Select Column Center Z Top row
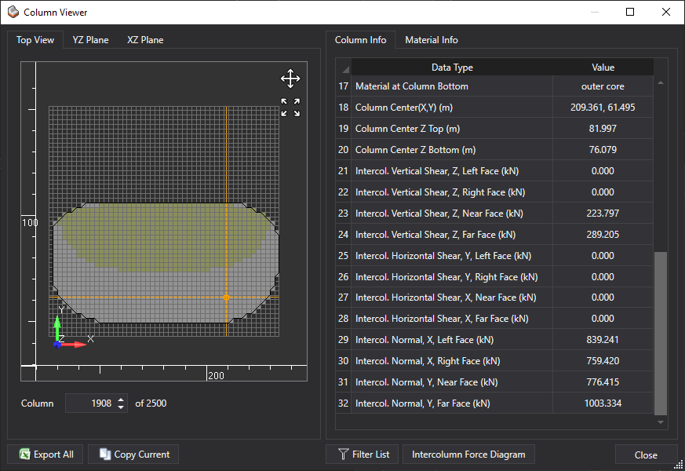This screenshot has height=471, width=685. pyautogui.click(x=494, y=129)
